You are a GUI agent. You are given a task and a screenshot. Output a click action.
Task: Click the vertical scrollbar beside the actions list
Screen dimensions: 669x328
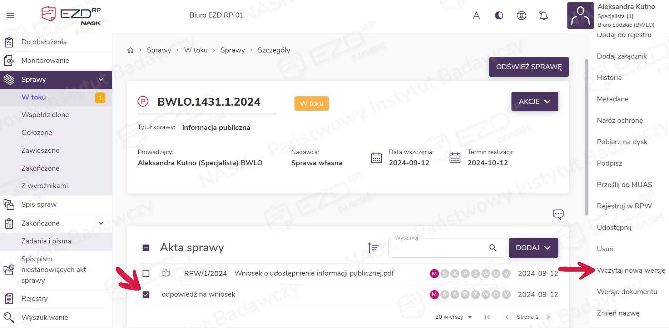point(586,137)
